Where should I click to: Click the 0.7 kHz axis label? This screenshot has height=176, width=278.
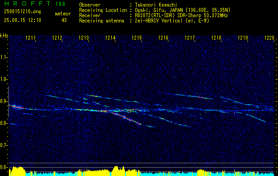tap(4, 145)
